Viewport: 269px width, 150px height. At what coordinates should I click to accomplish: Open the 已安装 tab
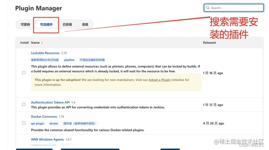pos(67,25)
